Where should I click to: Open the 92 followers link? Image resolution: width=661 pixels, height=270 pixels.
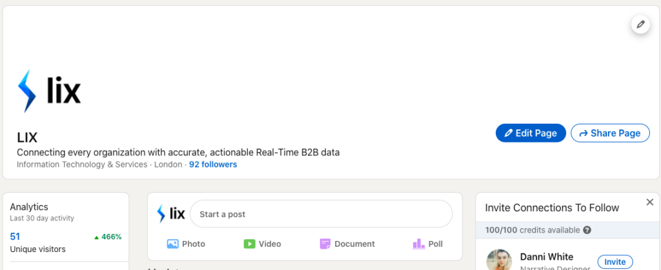click(x=213, y=164)
